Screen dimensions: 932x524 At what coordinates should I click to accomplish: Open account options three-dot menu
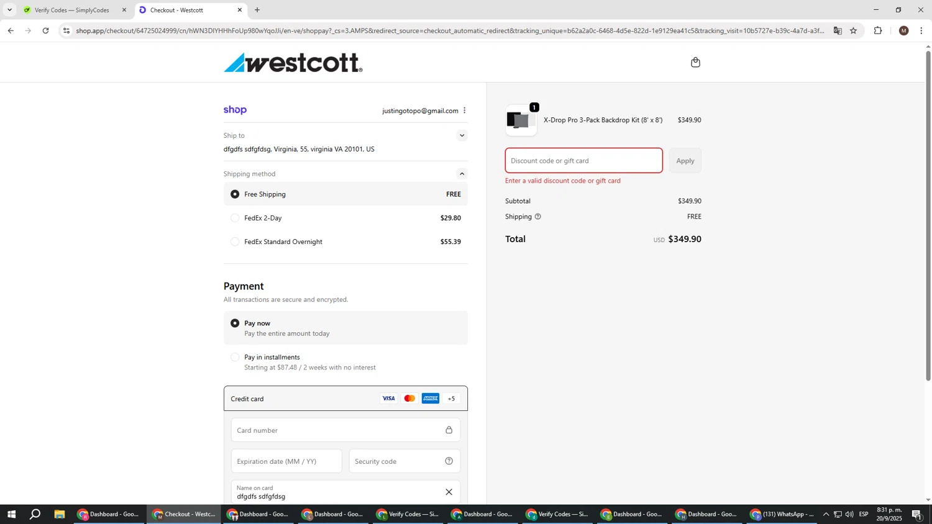click(x=464, y=111)
